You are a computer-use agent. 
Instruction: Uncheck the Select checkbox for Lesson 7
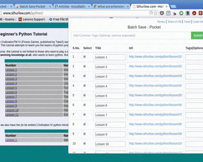pyautogui.click(x=85, y=114)
